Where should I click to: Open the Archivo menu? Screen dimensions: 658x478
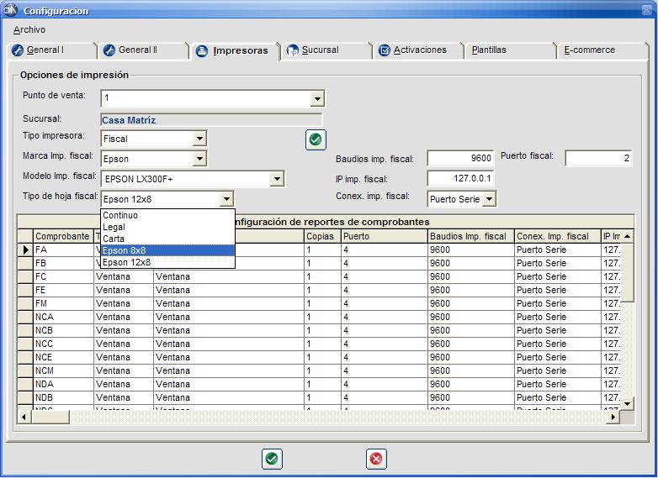29,29
